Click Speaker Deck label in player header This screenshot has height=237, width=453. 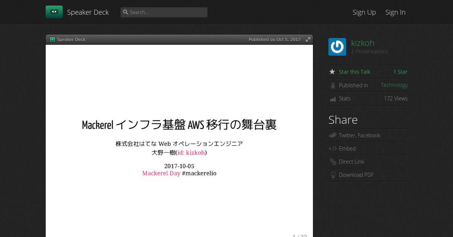[x=71, y=39]
